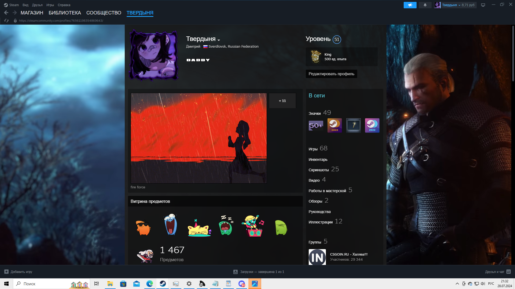The height and width of the screenshot is (289, 515).
Task: Click the Friends and chat icon
Action: pyautogui.click(x=509, y=272)
